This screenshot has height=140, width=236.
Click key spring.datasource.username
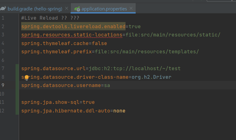click(61, 85)
